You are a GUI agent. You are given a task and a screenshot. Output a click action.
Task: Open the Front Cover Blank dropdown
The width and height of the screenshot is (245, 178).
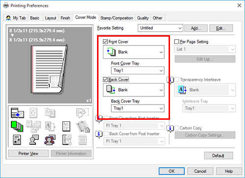(134, 52)
